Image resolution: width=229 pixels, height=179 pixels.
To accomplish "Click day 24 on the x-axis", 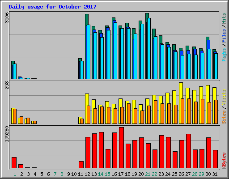I will pyautogui.click(x=168, y=174).
